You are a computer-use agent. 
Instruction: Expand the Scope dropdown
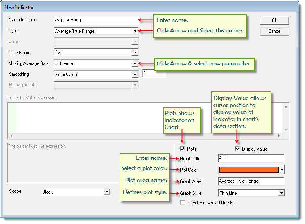(107, 192)
